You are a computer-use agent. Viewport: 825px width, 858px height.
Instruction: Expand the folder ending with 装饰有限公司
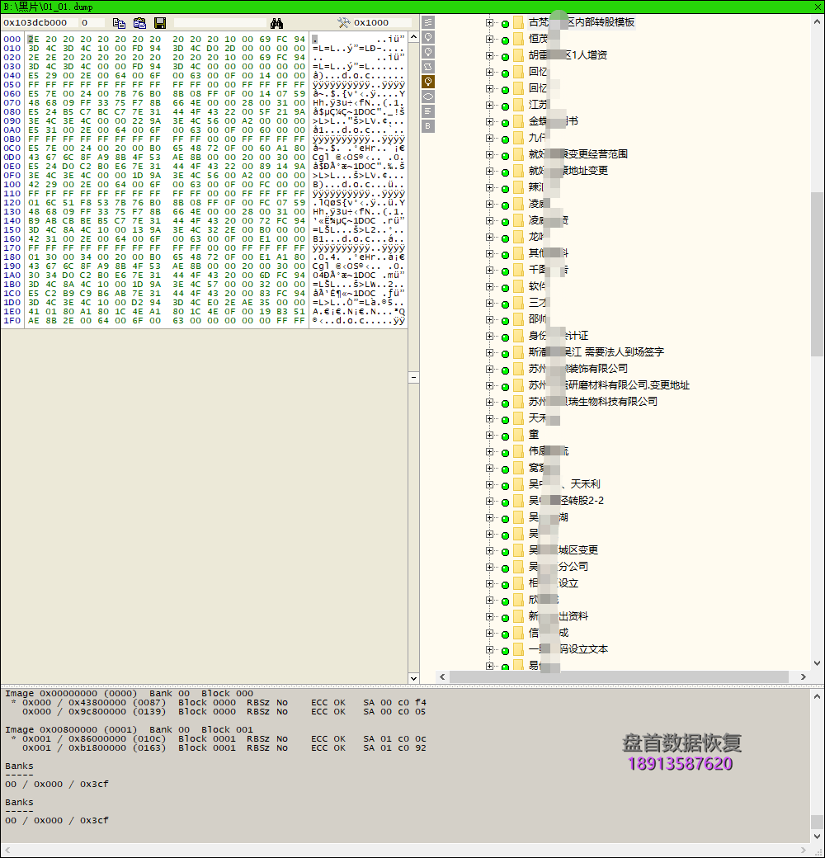click(489, 369)
